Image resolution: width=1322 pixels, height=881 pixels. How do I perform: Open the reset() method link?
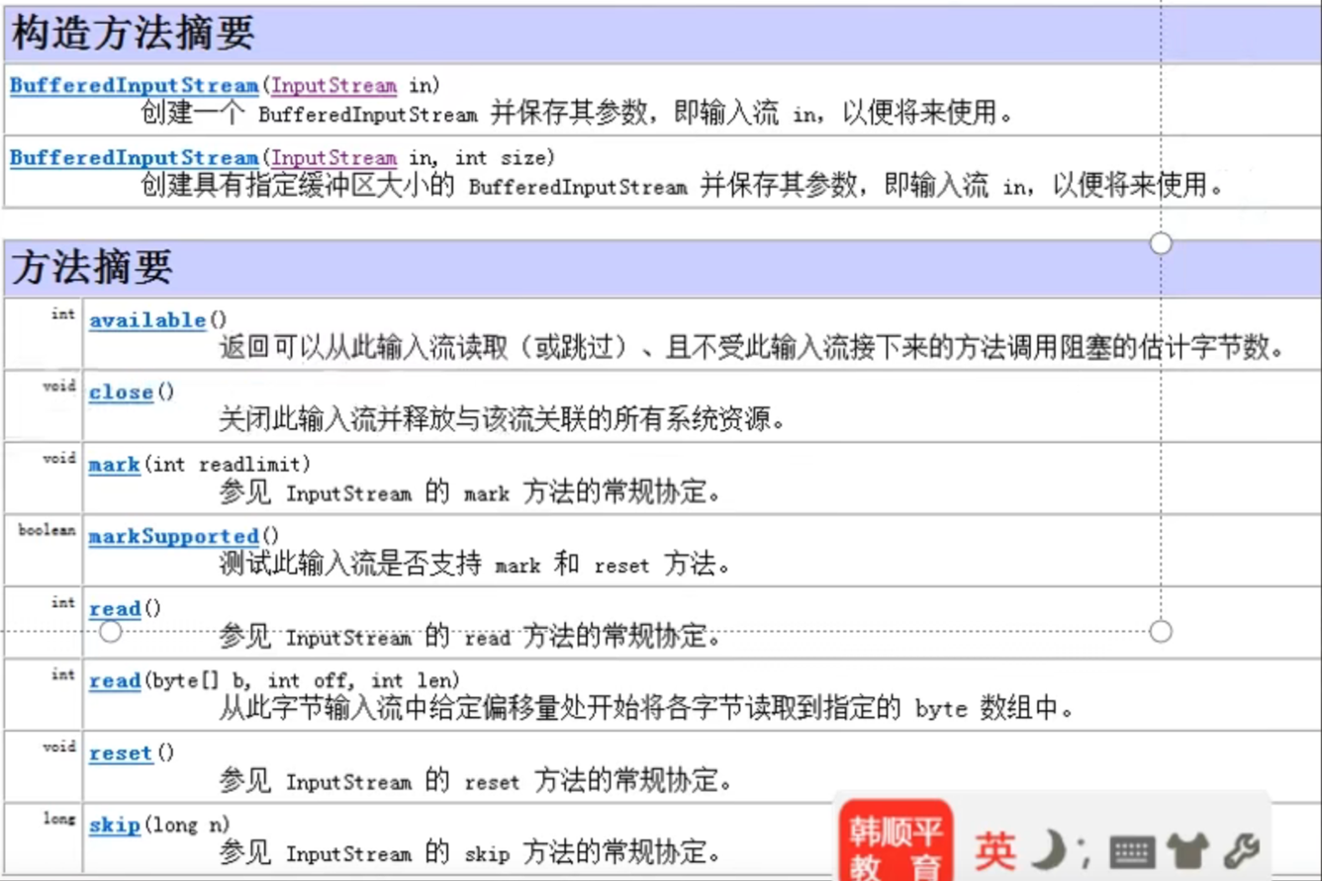(x=121, y=753)
